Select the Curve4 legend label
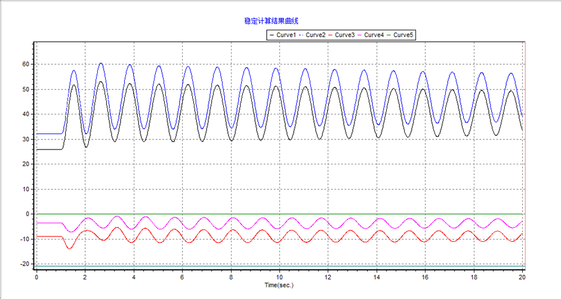The image size is (561, 299). [x=374, y=35]
